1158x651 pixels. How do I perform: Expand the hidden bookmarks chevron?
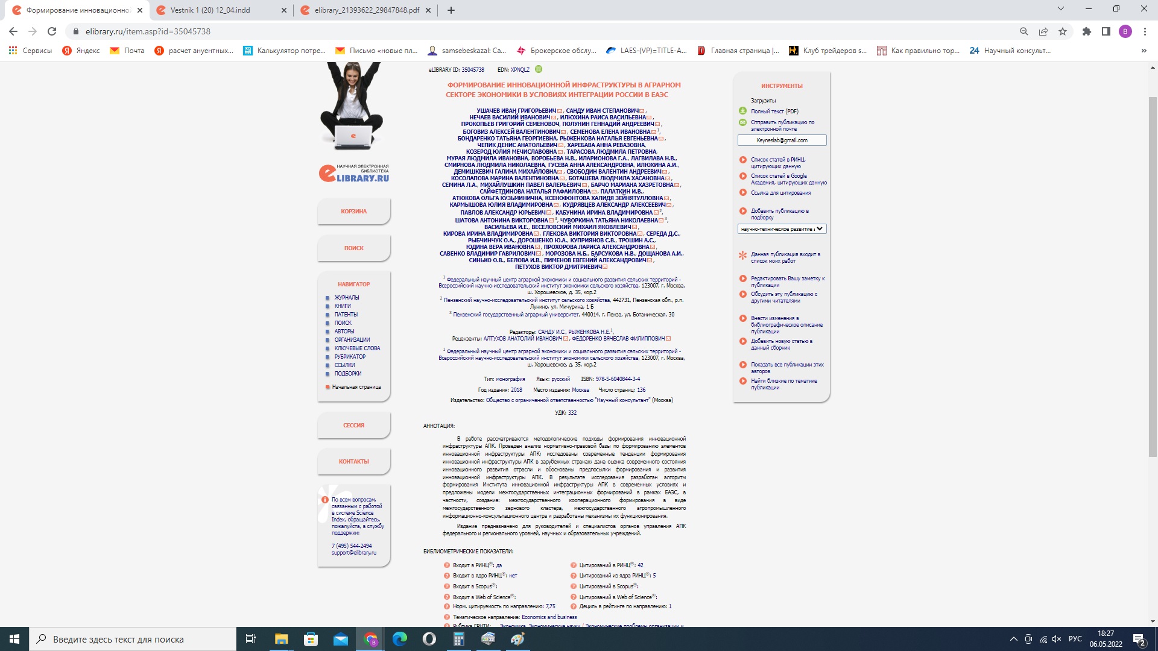[1144, 51]
